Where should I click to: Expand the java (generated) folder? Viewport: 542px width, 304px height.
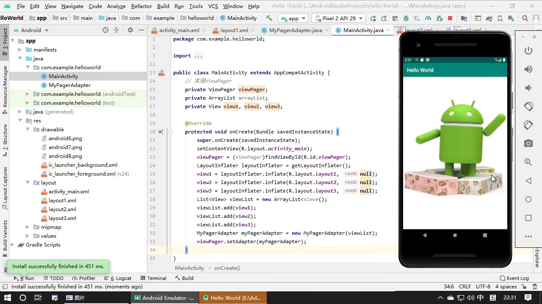[20, 112]
